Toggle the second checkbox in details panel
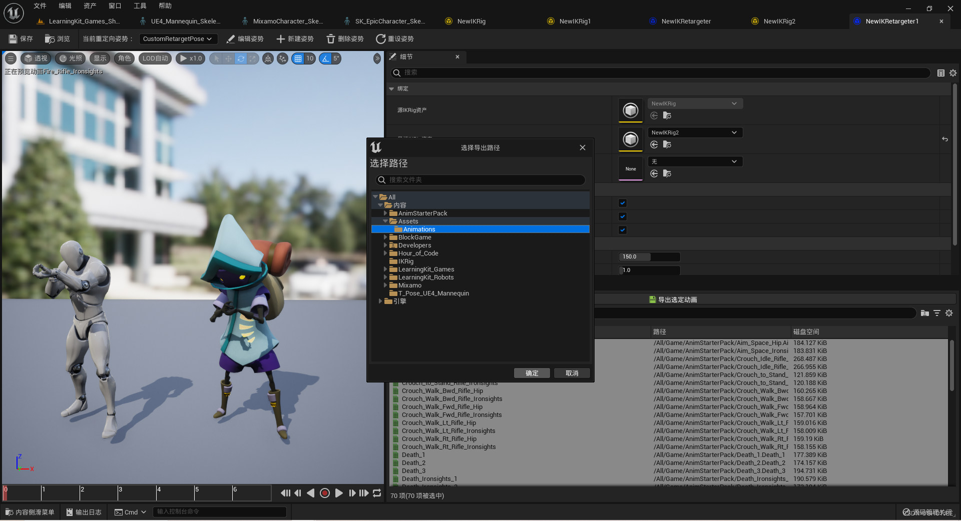 [623, 216]
